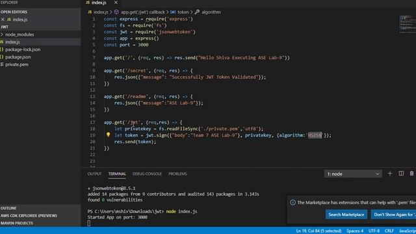Click '/readme' route string on line 13

[136, 97]
